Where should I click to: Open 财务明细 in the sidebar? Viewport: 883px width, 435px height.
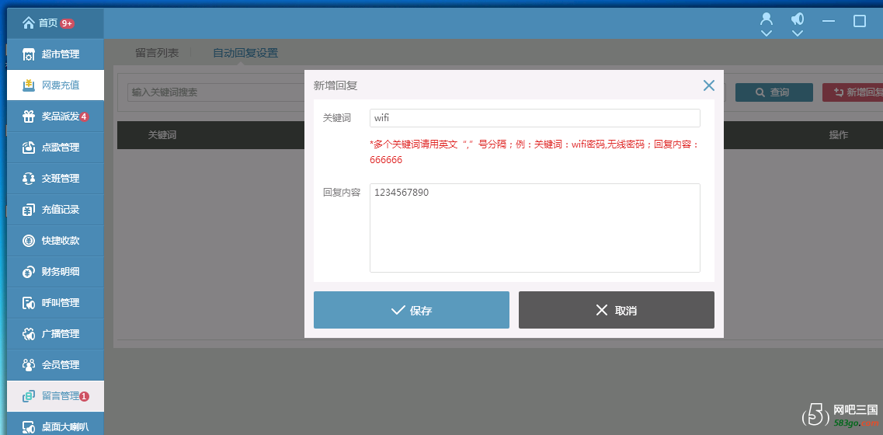click(x=55, y=272)
